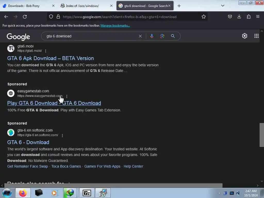Screen dimensions: 264x198
Task: Clear the search box with the X icon
Action: pos(140,36)
